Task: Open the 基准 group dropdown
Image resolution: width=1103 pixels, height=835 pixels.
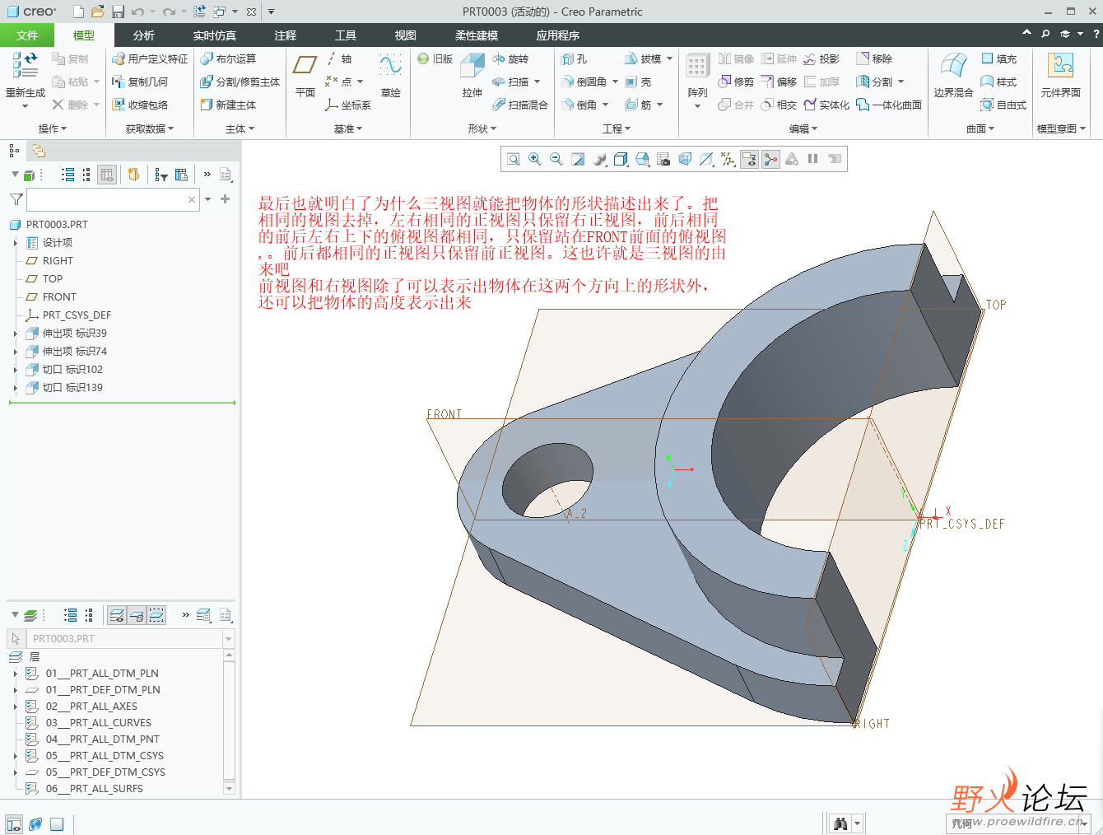Action: pyautogui.click(x=347, y=128)
